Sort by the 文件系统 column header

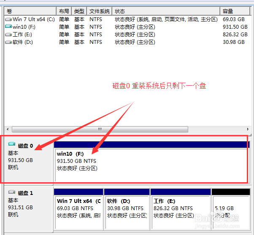click(x=99, y=11)
